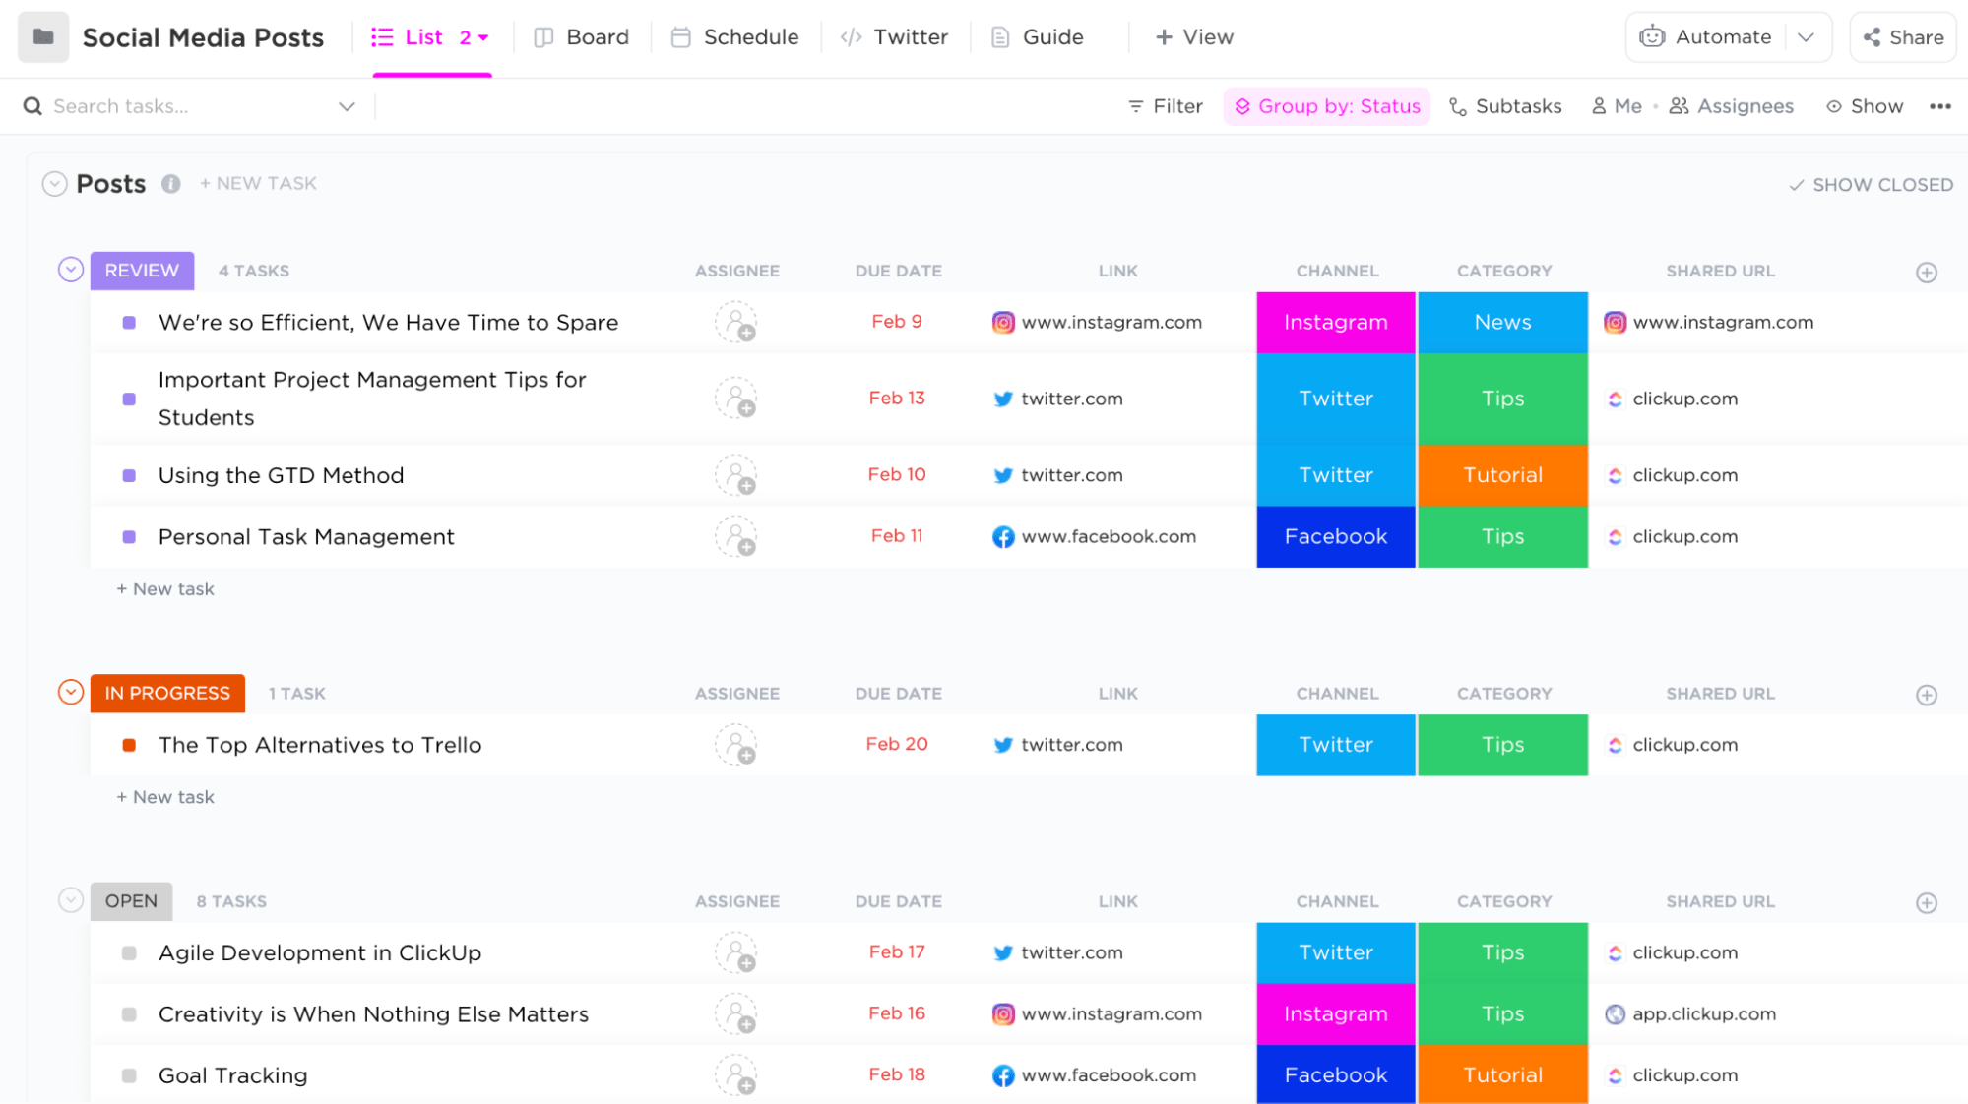Image resolution: width=1968 pixels, height=1104 pixels.
Task: Click the Search tasks input field
Action: coord(189,105)
